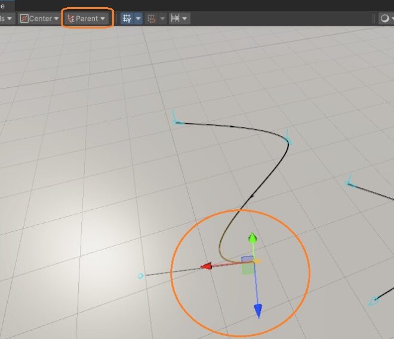The height and width of the screenshot is (339, 394).
Task: Select the second spline's lower knot at right edge
Action: (x=374, y=301)
